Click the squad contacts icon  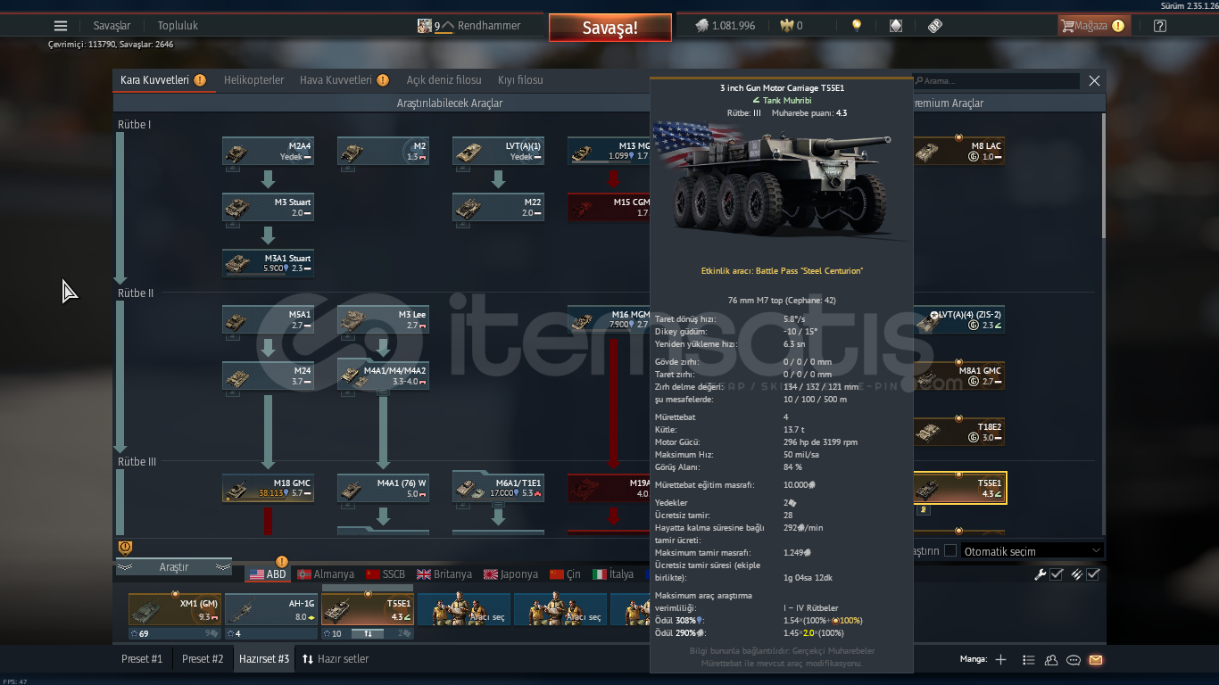point(1051,660)
